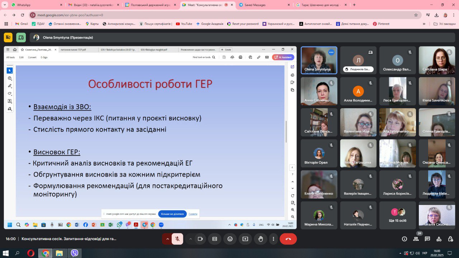
Task: Open a new browser tab with plus
Action: [x=354, y=5]
